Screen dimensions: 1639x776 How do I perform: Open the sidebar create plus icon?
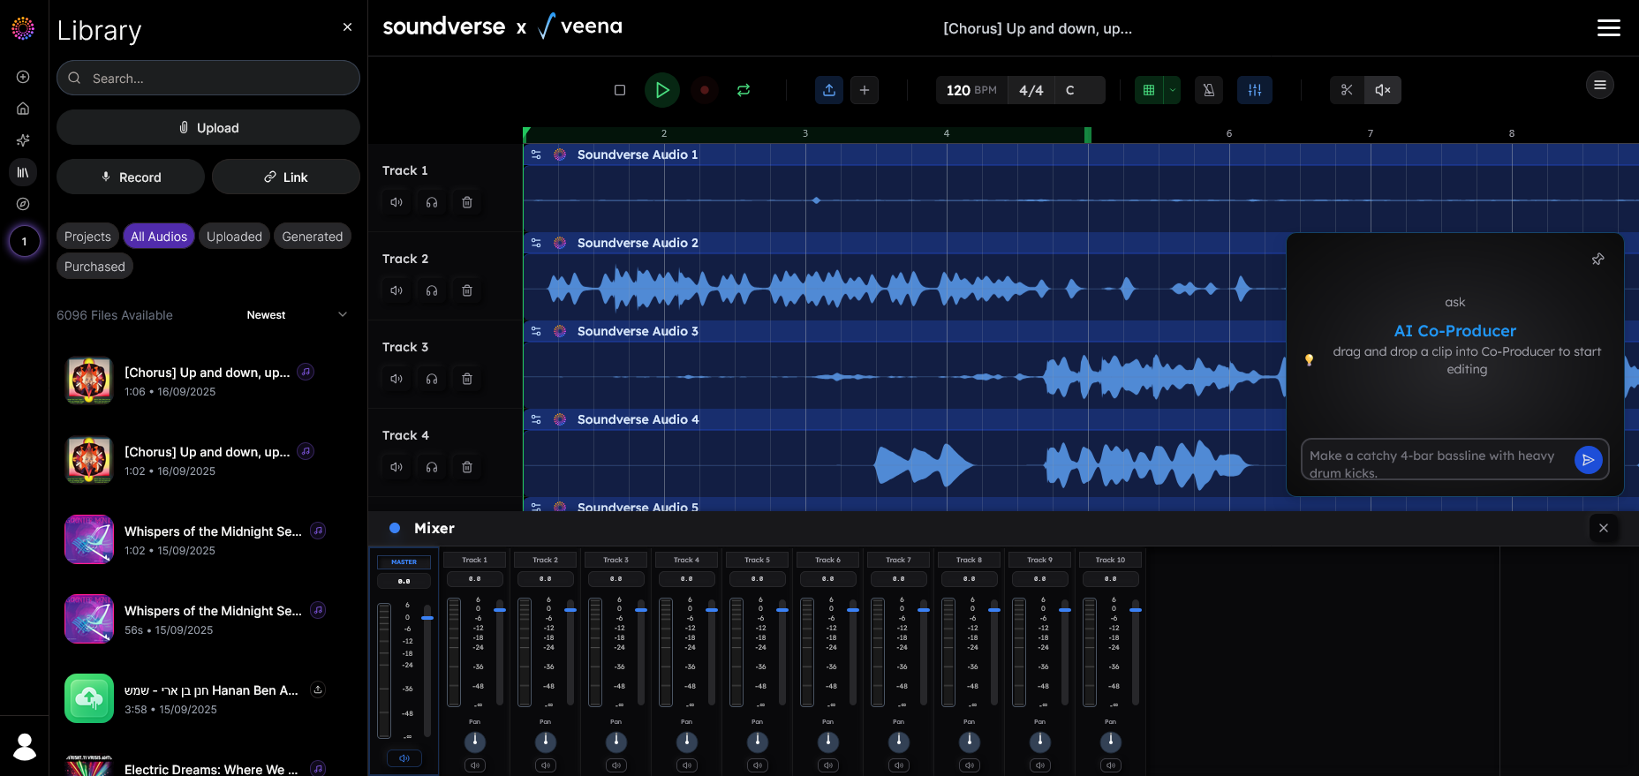coord(24,77)
